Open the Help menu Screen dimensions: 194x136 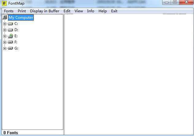(103, 11)
